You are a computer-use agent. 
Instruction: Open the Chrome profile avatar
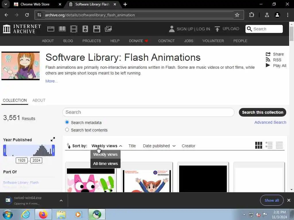point(277,15)
